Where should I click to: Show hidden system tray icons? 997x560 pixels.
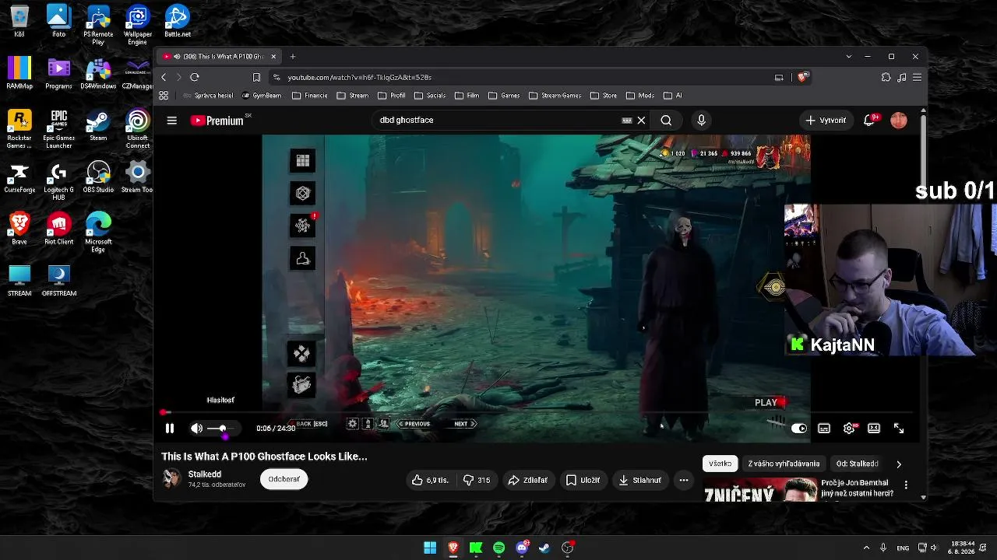866,548
